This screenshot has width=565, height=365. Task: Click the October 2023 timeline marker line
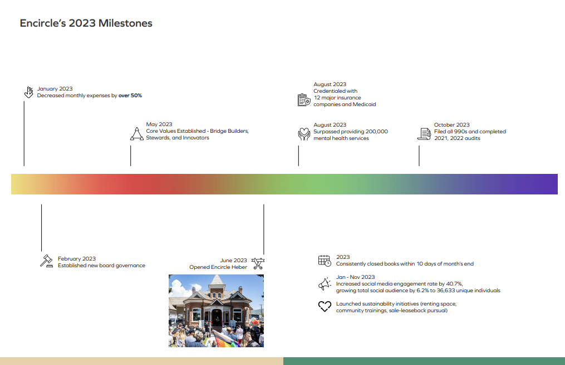[x=419, y=156]
